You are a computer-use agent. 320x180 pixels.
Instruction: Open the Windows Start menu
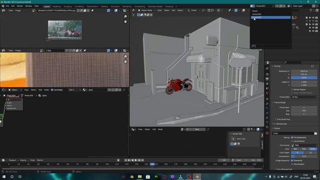point(4,176)
